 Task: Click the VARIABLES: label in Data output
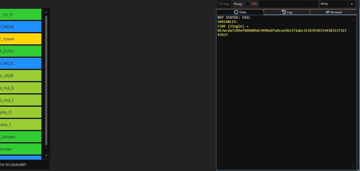228,22
